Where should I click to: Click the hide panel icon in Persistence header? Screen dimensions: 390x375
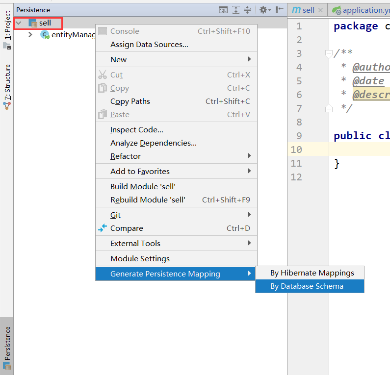point(280,10)
